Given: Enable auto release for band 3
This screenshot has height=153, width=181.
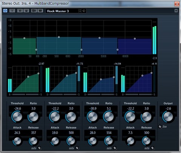Looking at the screenshot, I should click(115, 148).
